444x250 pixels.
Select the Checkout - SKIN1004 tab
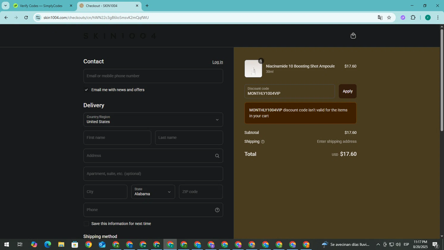tap(102, 6)
